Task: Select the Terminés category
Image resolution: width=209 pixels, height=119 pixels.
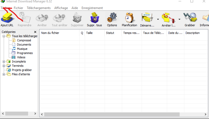Action: tap(17, 66)
